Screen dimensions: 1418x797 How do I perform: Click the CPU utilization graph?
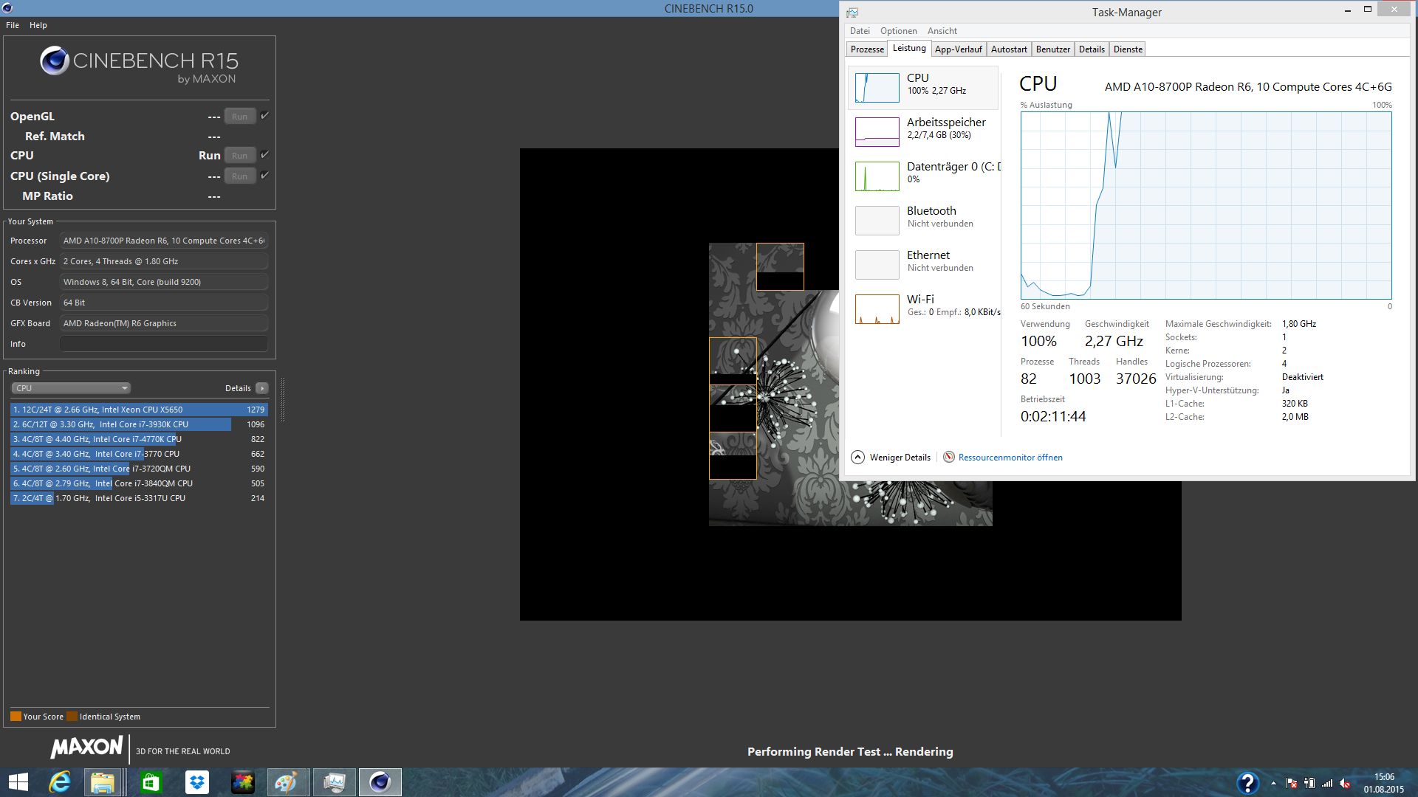[x=1206, y=205]
